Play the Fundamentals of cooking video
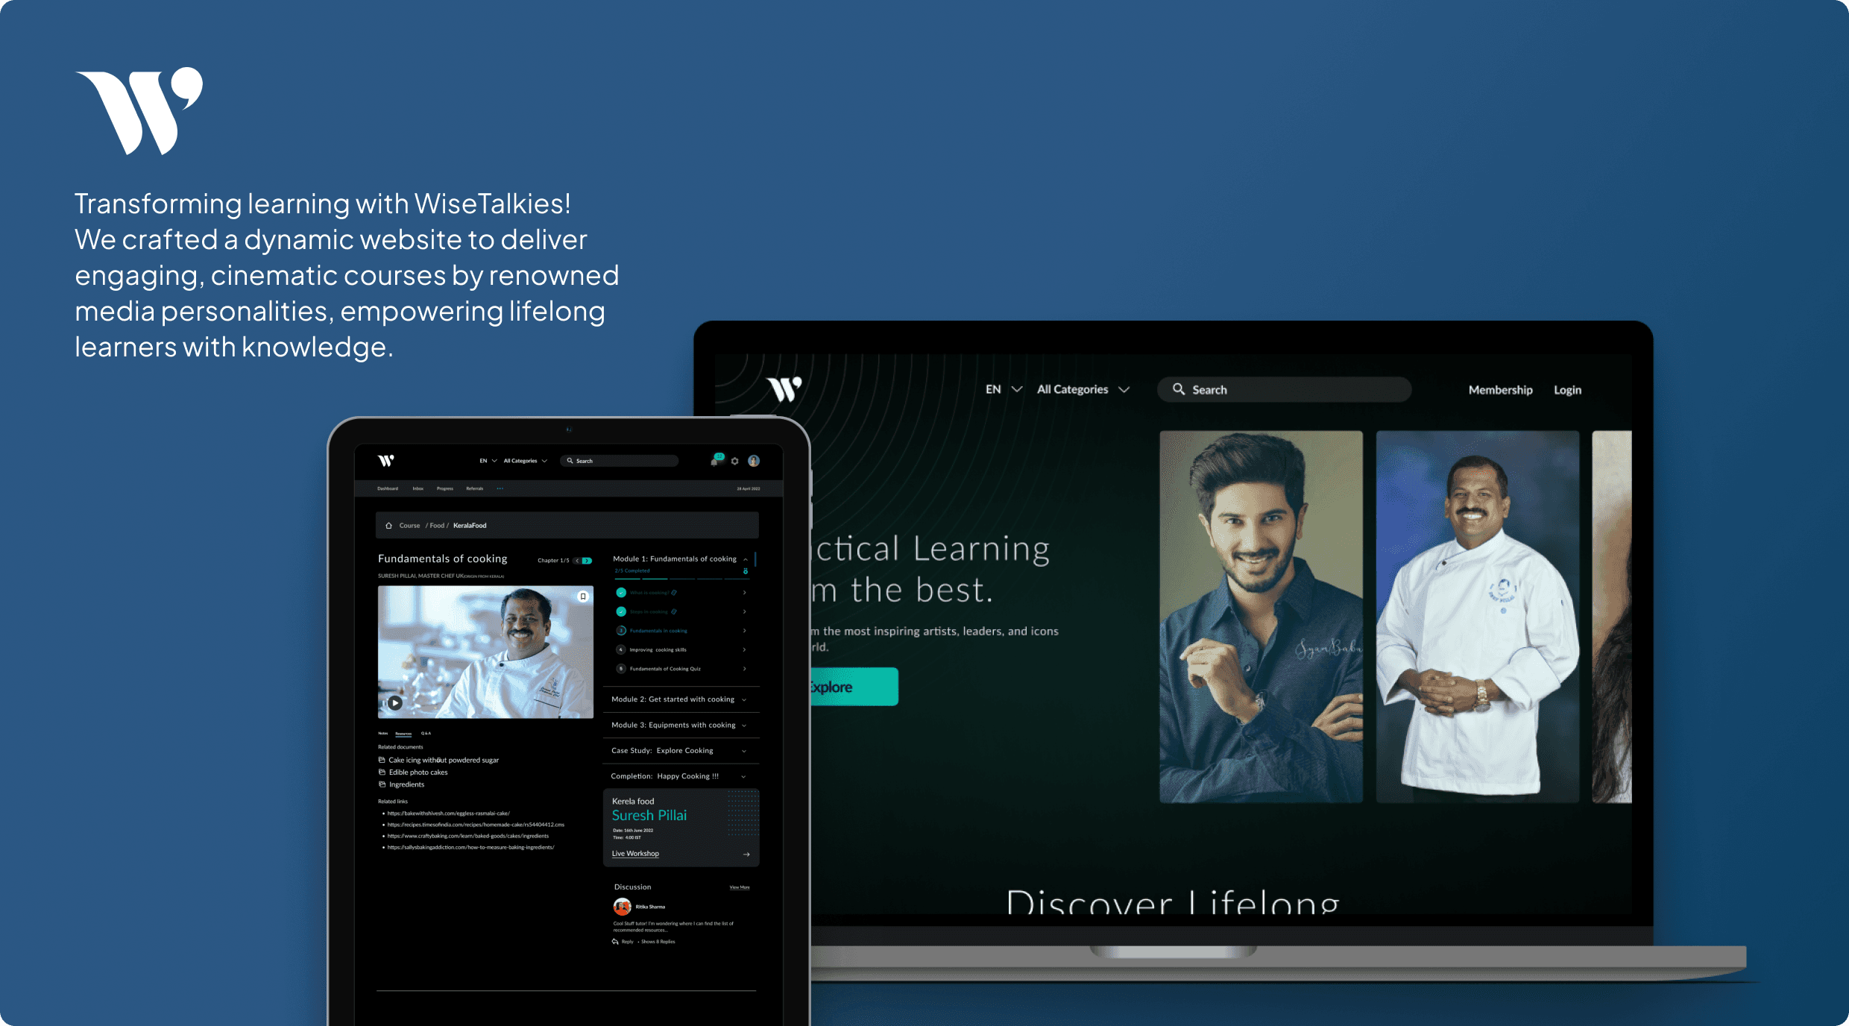Viewport: 1849px width, 1026px height. click(395, 702)
